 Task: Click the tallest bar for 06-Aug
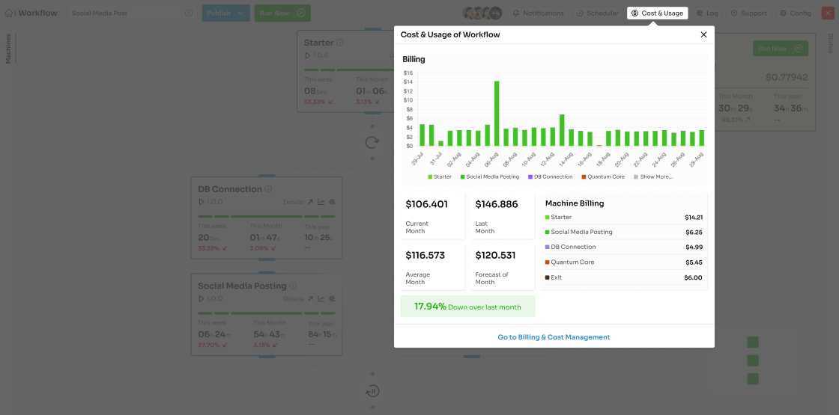[x=497, y=113]
